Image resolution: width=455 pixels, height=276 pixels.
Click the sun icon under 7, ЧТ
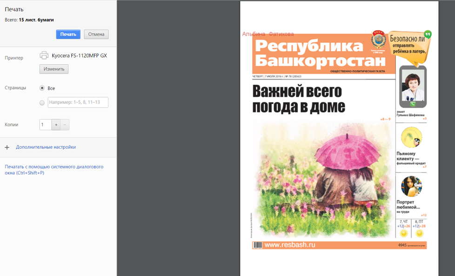pos(403,233)
